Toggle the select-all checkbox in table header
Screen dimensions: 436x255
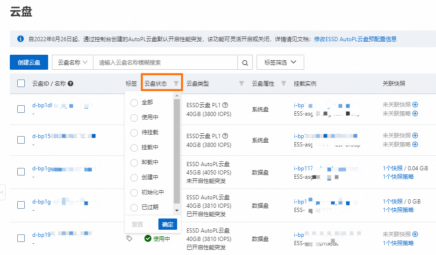[21, 84]
